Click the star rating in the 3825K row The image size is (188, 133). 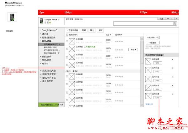(x=119, y=41)
